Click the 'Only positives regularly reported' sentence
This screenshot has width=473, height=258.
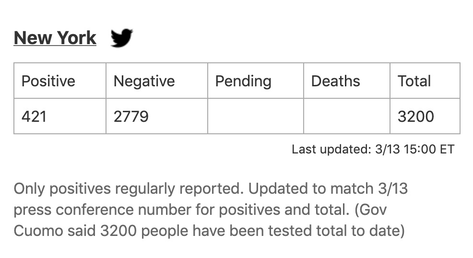point(129,188)
